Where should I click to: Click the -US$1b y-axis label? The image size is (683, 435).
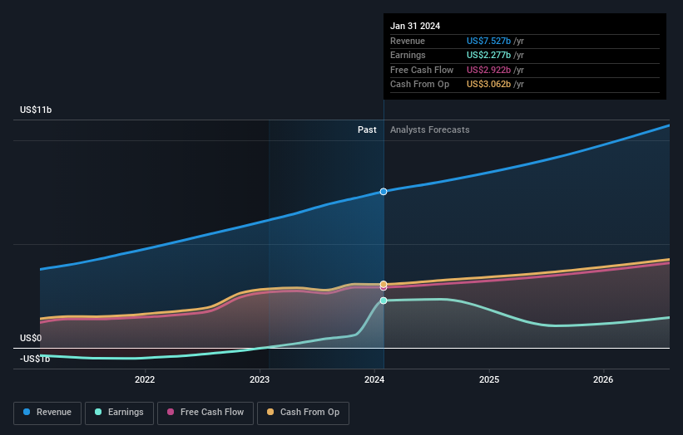tap(35, 359)
